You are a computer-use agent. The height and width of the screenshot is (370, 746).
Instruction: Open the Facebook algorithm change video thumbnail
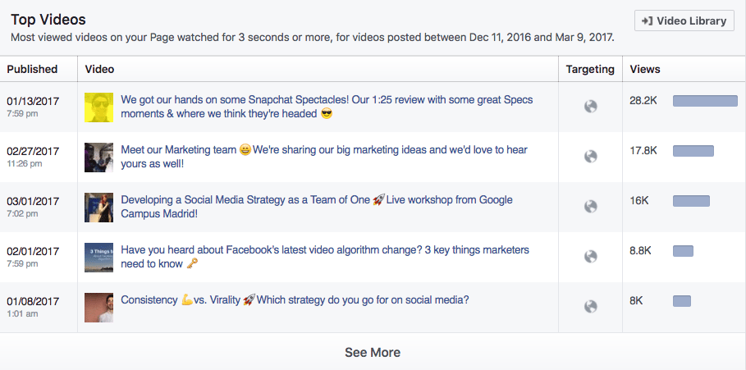pos(99,258)
